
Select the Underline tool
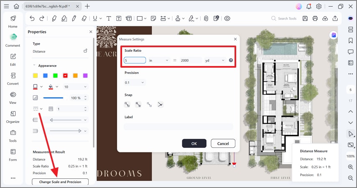pos(95,18)
